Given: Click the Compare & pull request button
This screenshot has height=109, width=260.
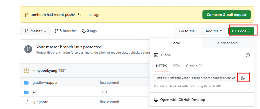Looking at the screenshot, I should (x=227, y=15).
